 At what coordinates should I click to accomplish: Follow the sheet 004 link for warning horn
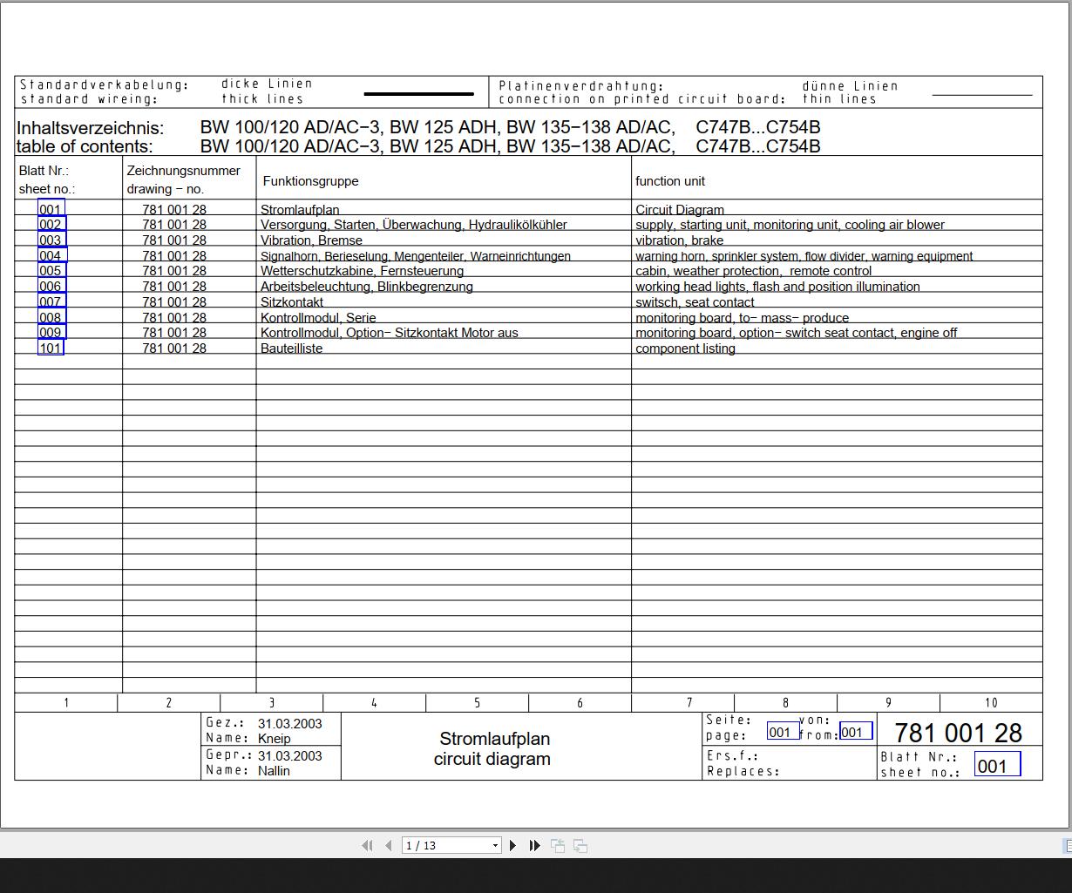51,255
